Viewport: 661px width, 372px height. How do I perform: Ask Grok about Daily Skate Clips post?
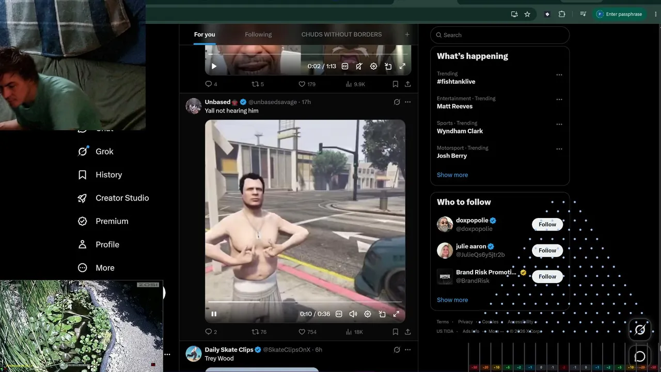[397, 350]
